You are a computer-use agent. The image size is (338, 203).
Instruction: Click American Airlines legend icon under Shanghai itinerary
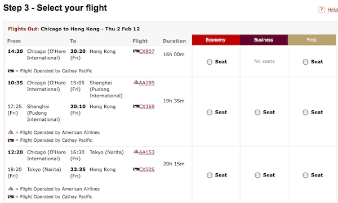[11, 132]
